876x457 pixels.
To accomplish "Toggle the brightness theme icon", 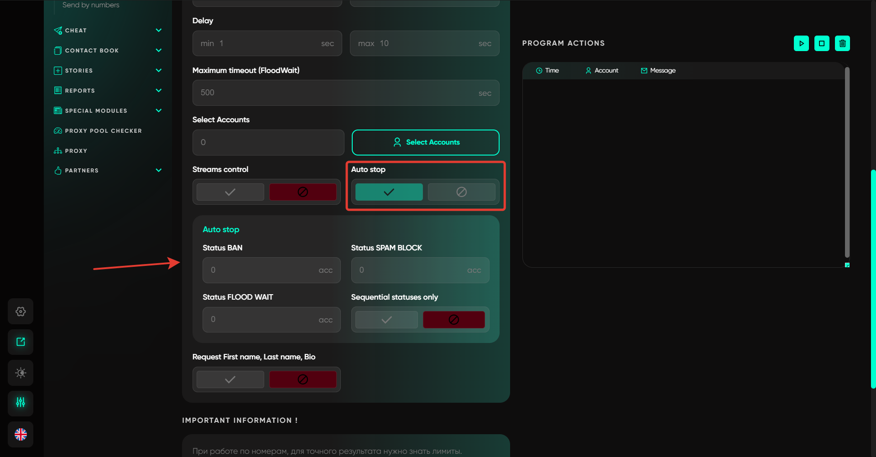I will [21, 373].
